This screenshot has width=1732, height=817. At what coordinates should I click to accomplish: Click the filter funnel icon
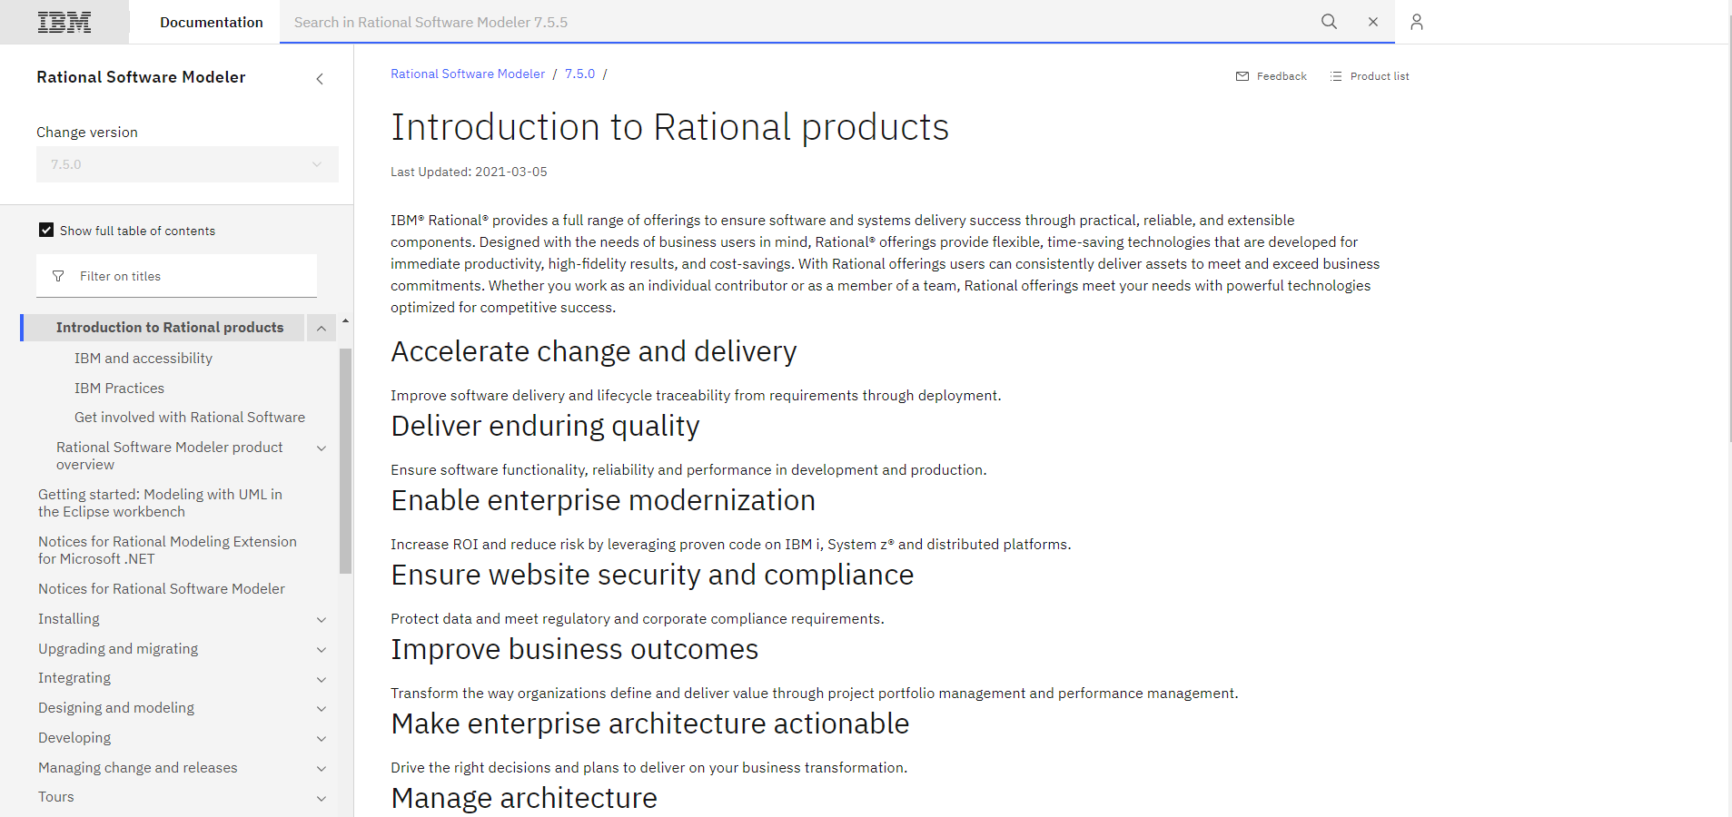click(x=58, y=275)
